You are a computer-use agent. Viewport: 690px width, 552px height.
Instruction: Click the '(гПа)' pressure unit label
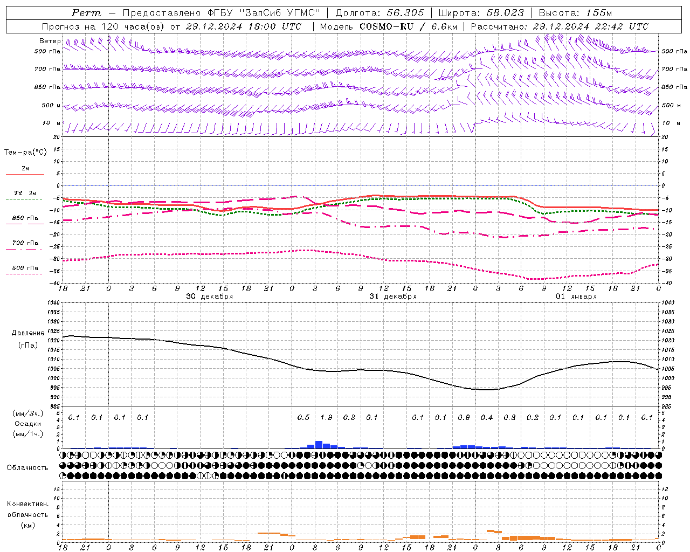tap(27, 346)
